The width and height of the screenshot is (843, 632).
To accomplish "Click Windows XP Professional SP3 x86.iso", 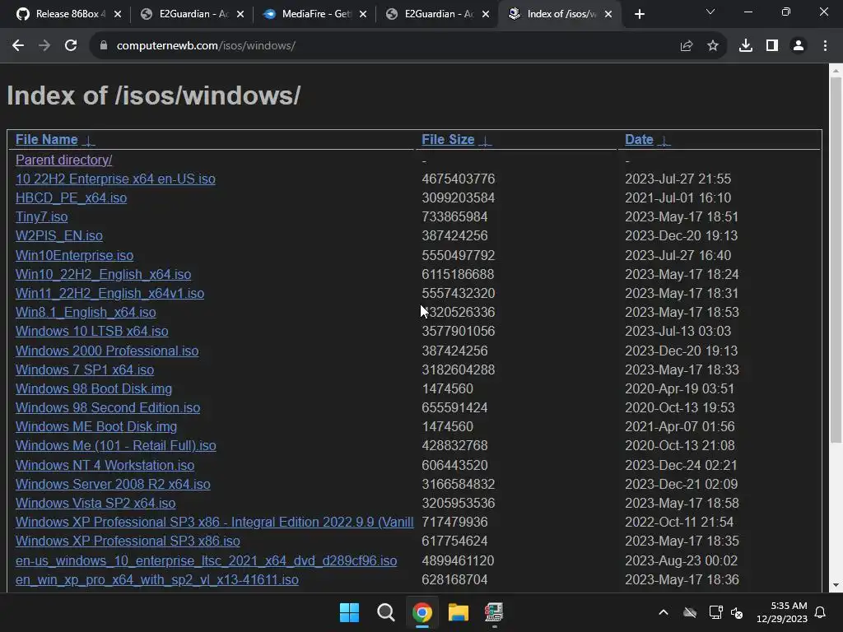I will (128, 541).
